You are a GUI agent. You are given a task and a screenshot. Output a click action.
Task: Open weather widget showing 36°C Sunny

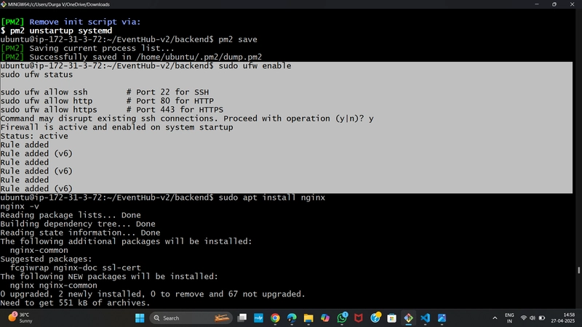(20, 318)
